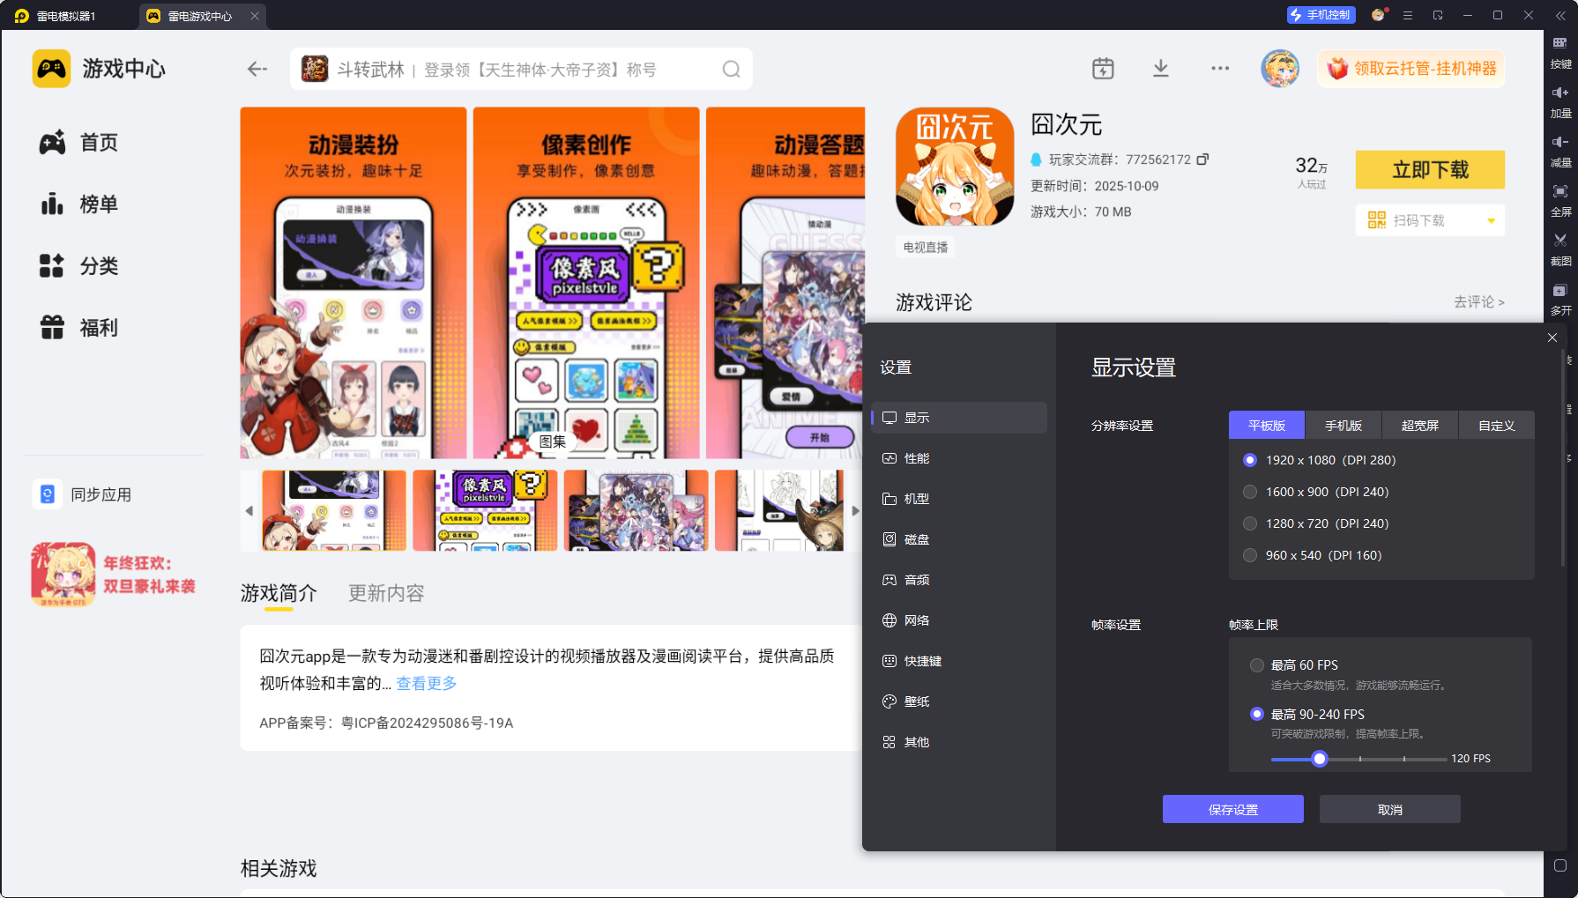Screen dimensions: 1578x898
Task: Open 去评论 link to write review
Action: pyautogui.click(x=1478, y=302)
